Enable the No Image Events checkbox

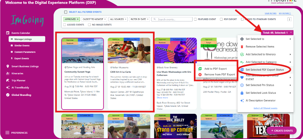(x=89, y=25)
